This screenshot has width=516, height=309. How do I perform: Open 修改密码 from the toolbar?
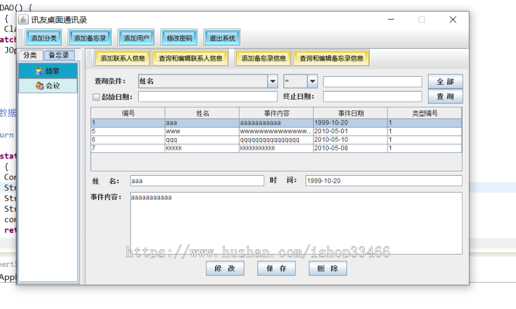(179, 38)
